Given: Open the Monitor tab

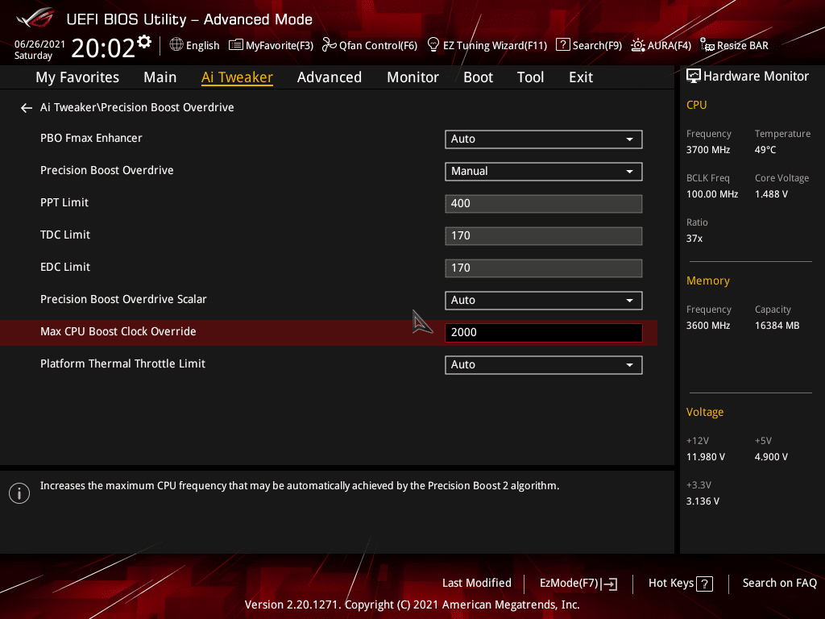Looking at the screenshot, I should pos(413,77).
